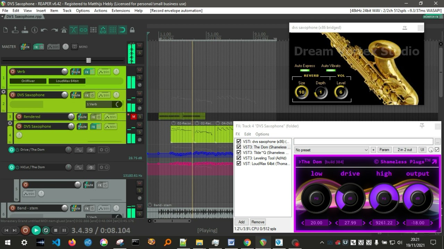444x249 pixels.
Task: Open the Actions menu
Action: coord(101,11)
